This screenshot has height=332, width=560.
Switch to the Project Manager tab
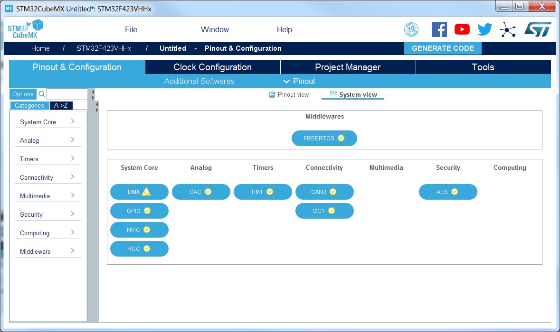(x=348, y=67)
